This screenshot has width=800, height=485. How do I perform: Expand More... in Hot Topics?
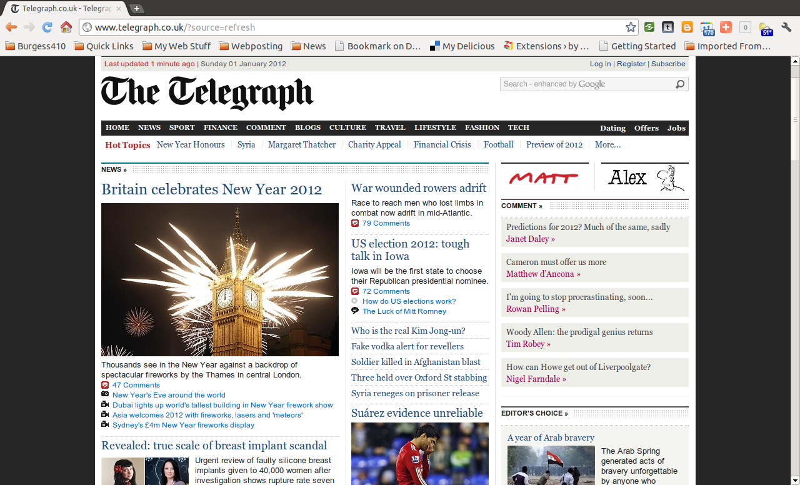(607, 144)
